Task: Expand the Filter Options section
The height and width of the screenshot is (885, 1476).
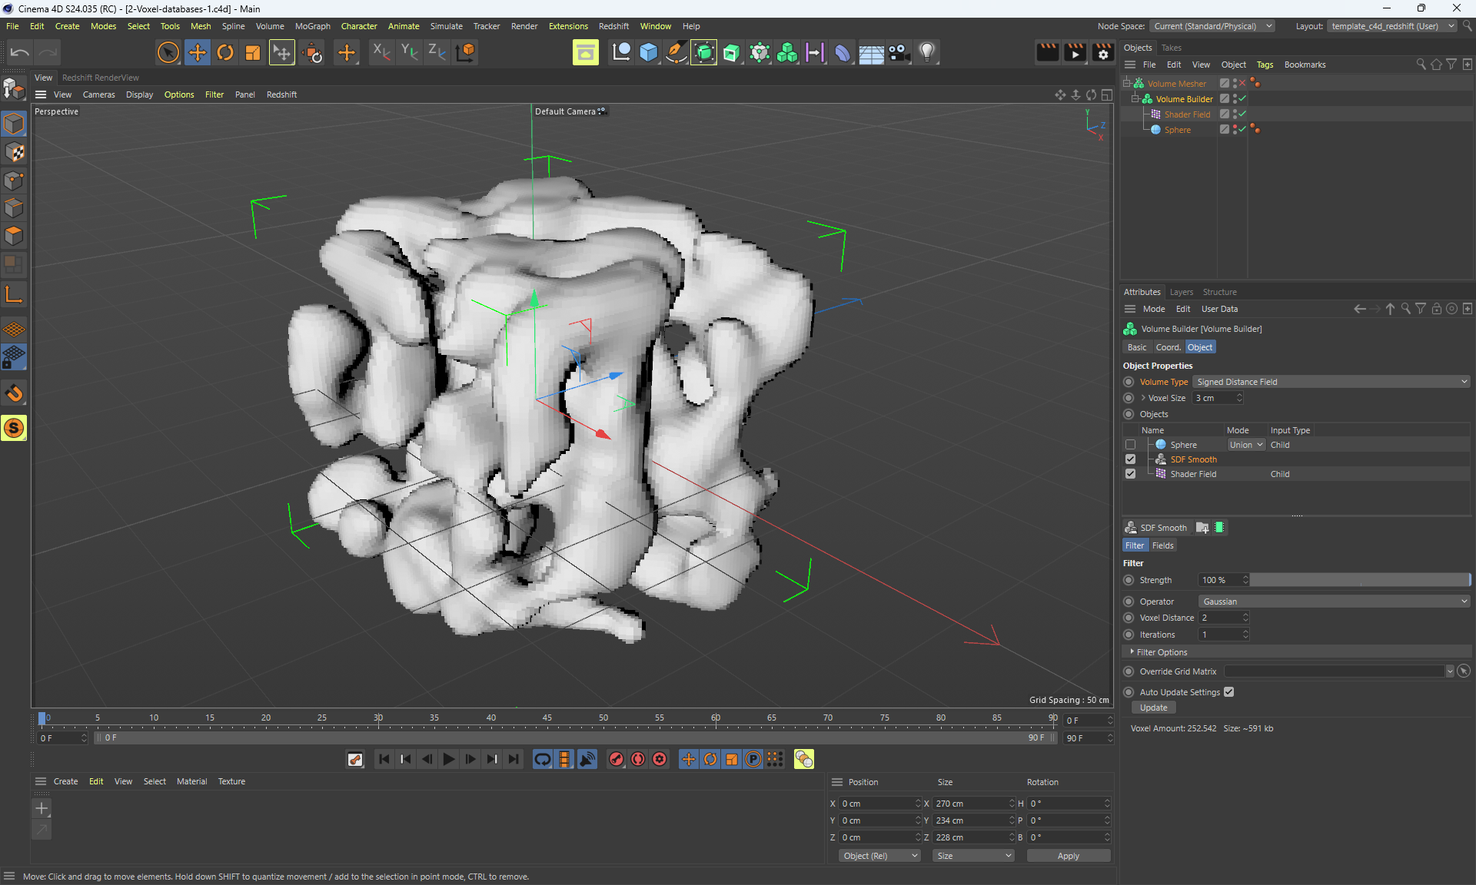Action: [1162, 652]
